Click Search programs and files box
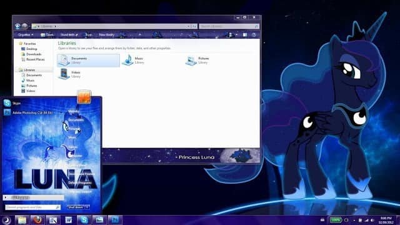The image size is (400, 225). coord(33,207)
